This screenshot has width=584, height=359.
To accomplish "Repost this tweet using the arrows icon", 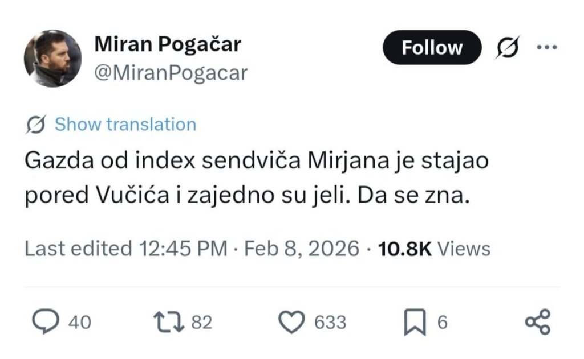I will pos(169,323).
